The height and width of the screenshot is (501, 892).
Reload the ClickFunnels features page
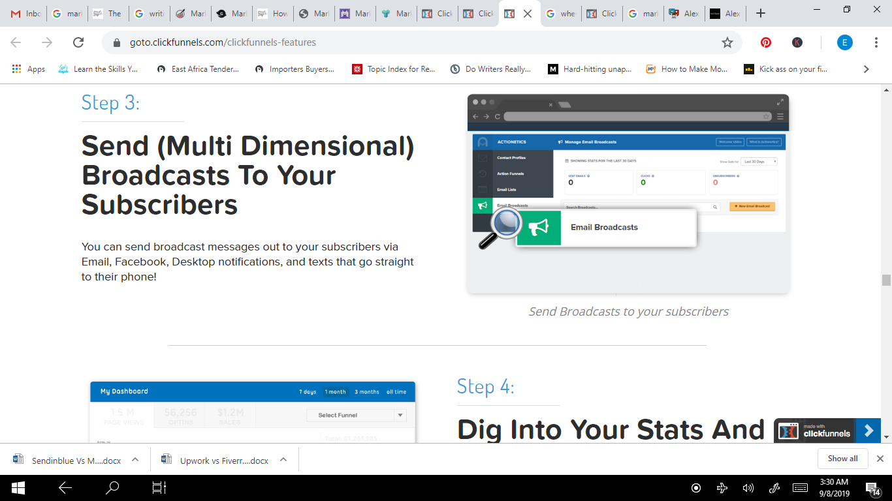click(78, 42)
